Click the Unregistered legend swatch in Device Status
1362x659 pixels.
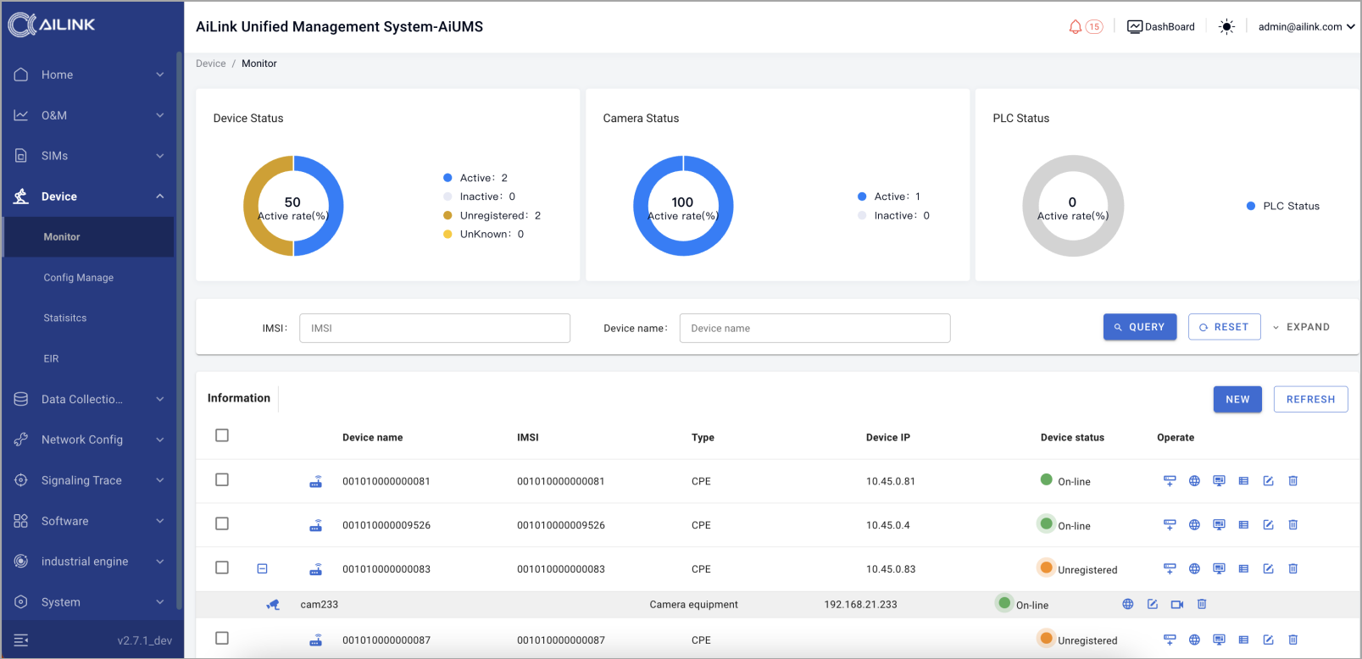[x=448, y=216]
